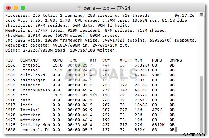Click the COMMAND column header
The image size is (209, 138).
point(29,60)
